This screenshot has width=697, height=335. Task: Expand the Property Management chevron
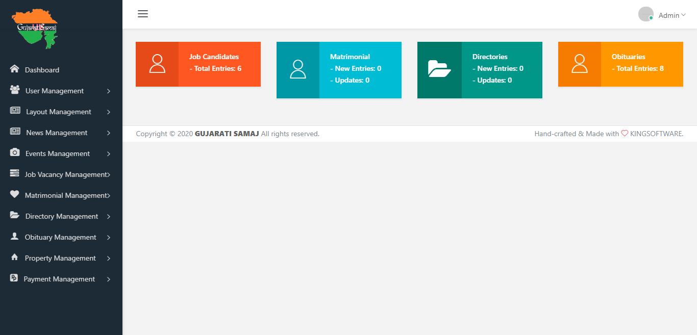click(109, 259)
